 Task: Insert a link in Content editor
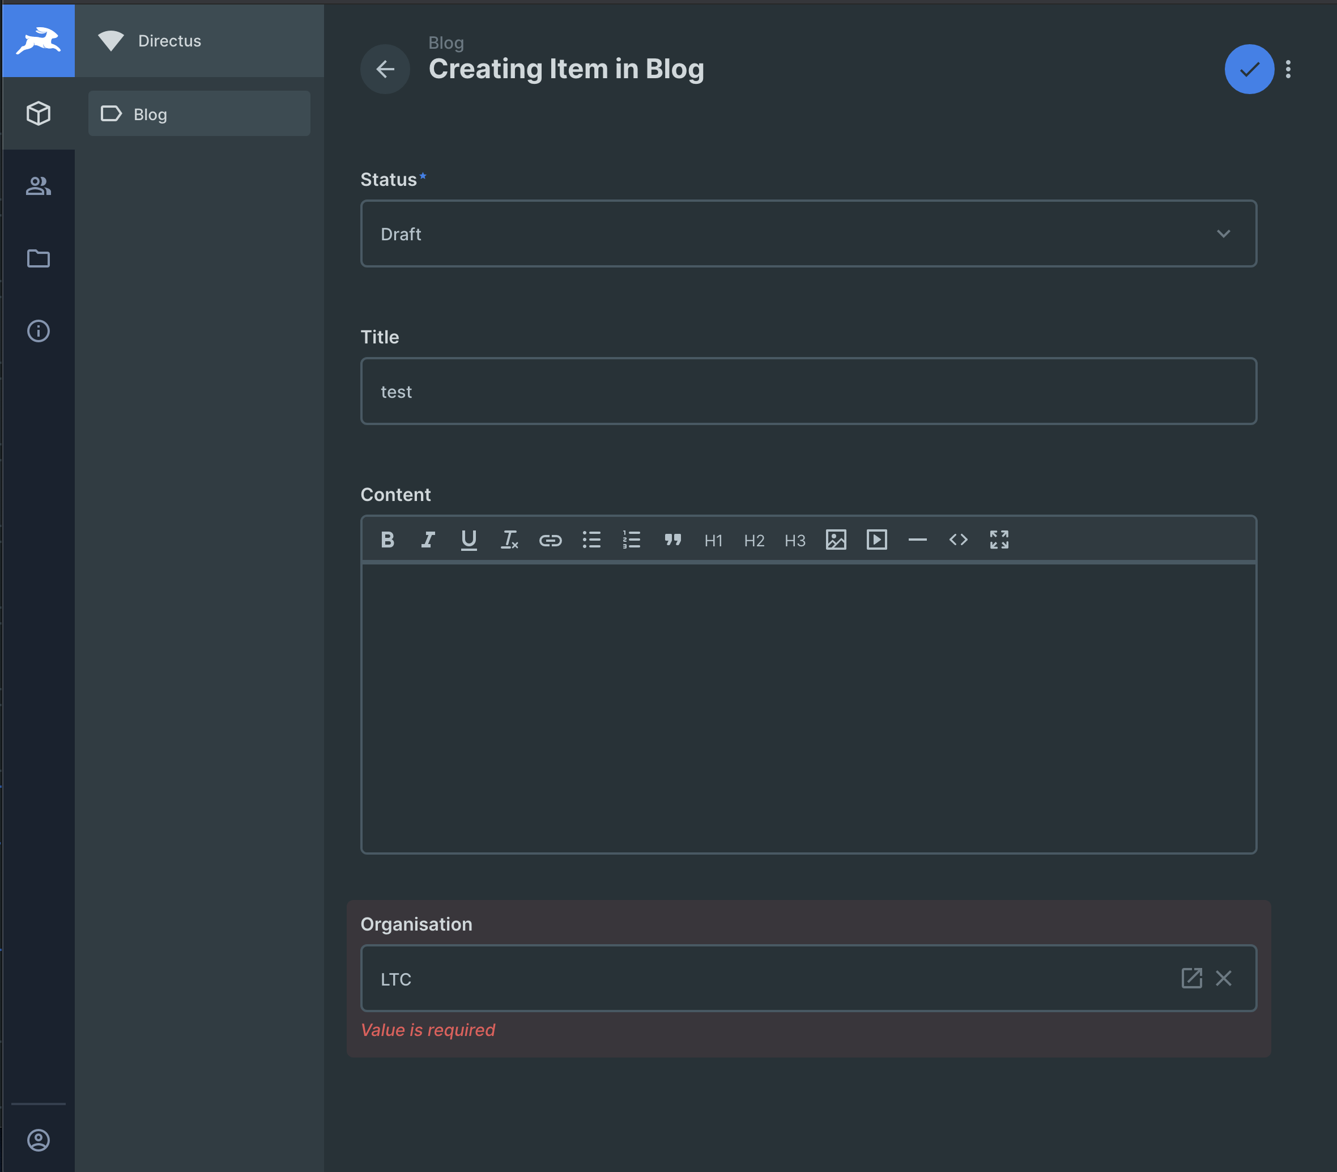[551, 540]
